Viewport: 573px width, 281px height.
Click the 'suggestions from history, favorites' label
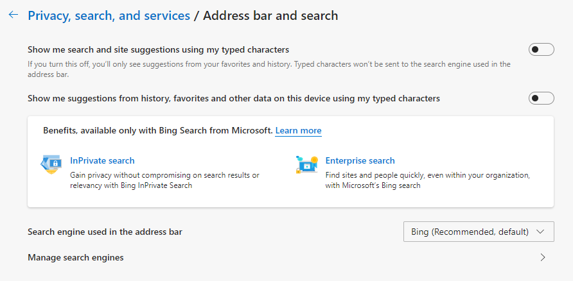[x=234, y=98]
